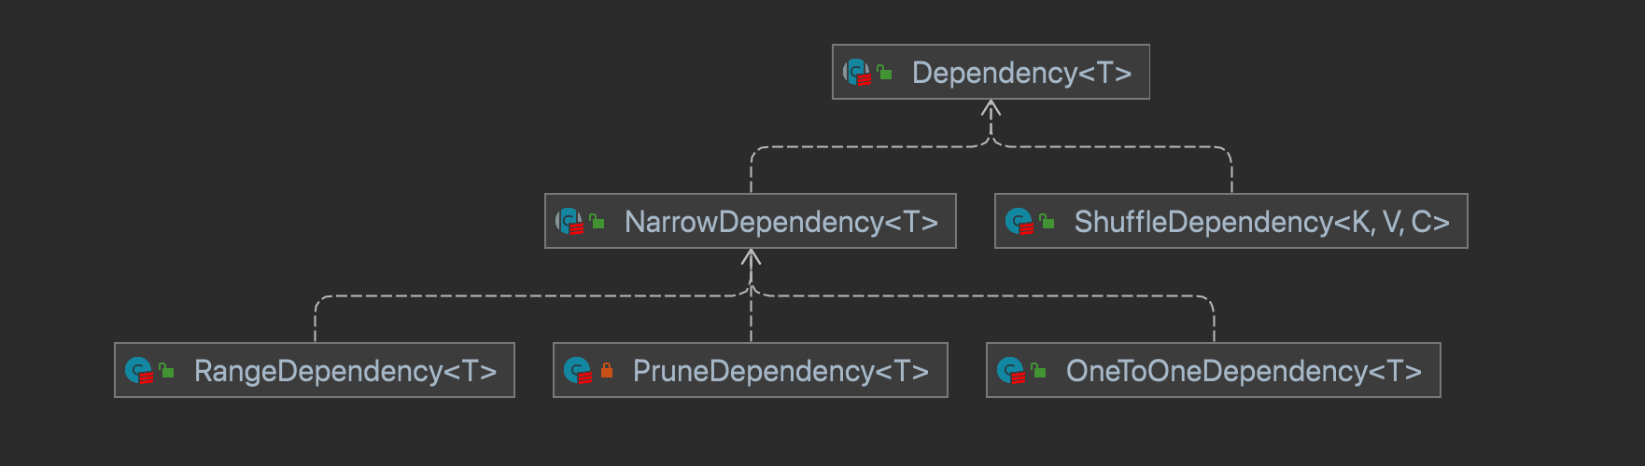Click the green lock icon on RangeDependency<T>
1645x466 pixels.
166,370
